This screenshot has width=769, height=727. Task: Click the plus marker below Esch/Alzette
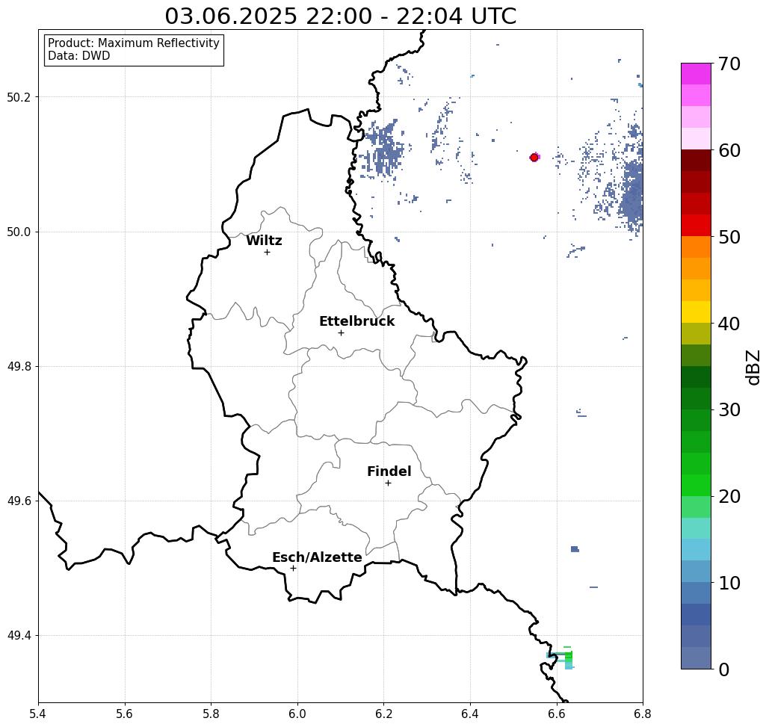[x=293, y=568]
